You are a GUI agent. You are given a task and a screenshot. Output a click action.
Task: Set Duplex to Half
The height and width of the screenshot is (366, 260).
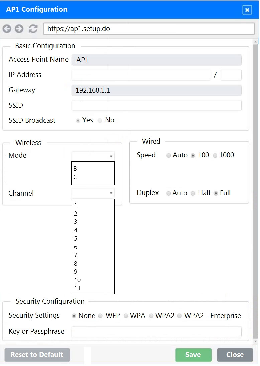coord(193,193)
